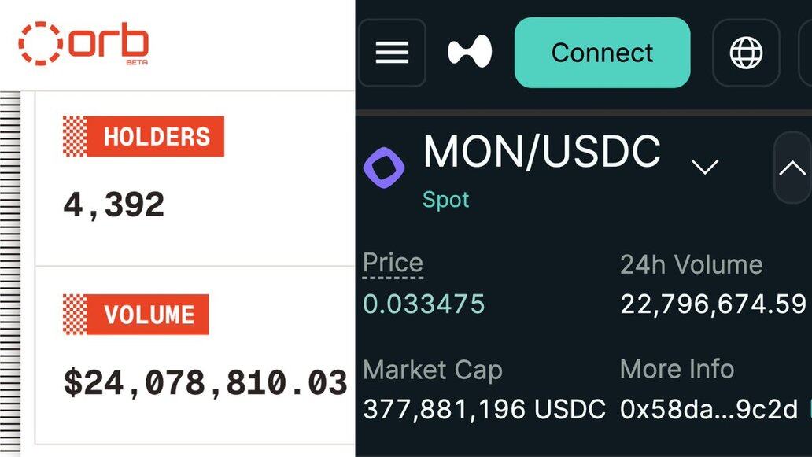Open contract address 0x58da...9c2d link

click(708, 409)
